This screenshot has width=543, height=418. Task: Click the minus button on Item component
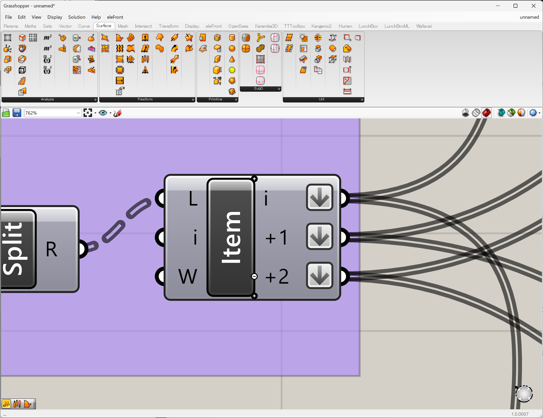[254, 276]
